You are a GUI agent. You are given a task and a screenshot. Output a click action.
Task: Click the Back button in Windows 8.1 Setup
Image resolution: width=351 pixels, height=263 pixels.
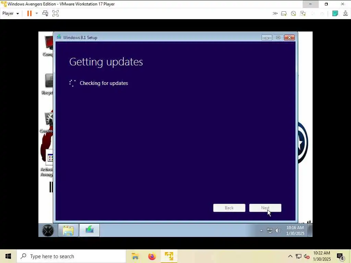pyautogui.click(x=229, y=208)
